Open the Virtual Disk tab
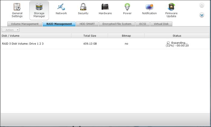Screen dimensions: 211x127 pos(161,24)
